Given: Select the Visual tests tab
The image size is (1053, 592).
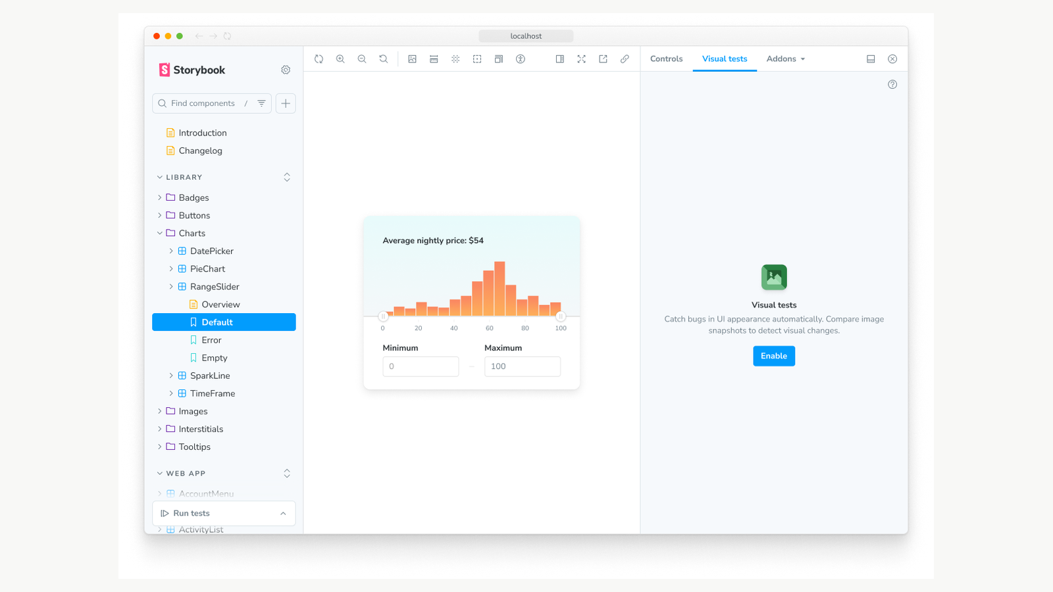Looking at the screenshot, I should click(725, 59).
